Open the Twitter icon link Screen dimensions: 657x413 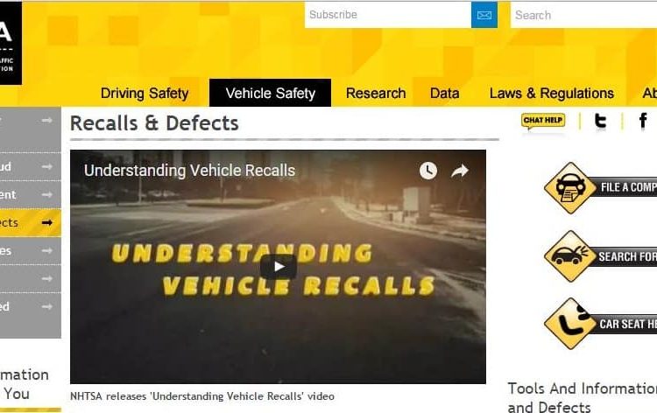coord(600,121)
